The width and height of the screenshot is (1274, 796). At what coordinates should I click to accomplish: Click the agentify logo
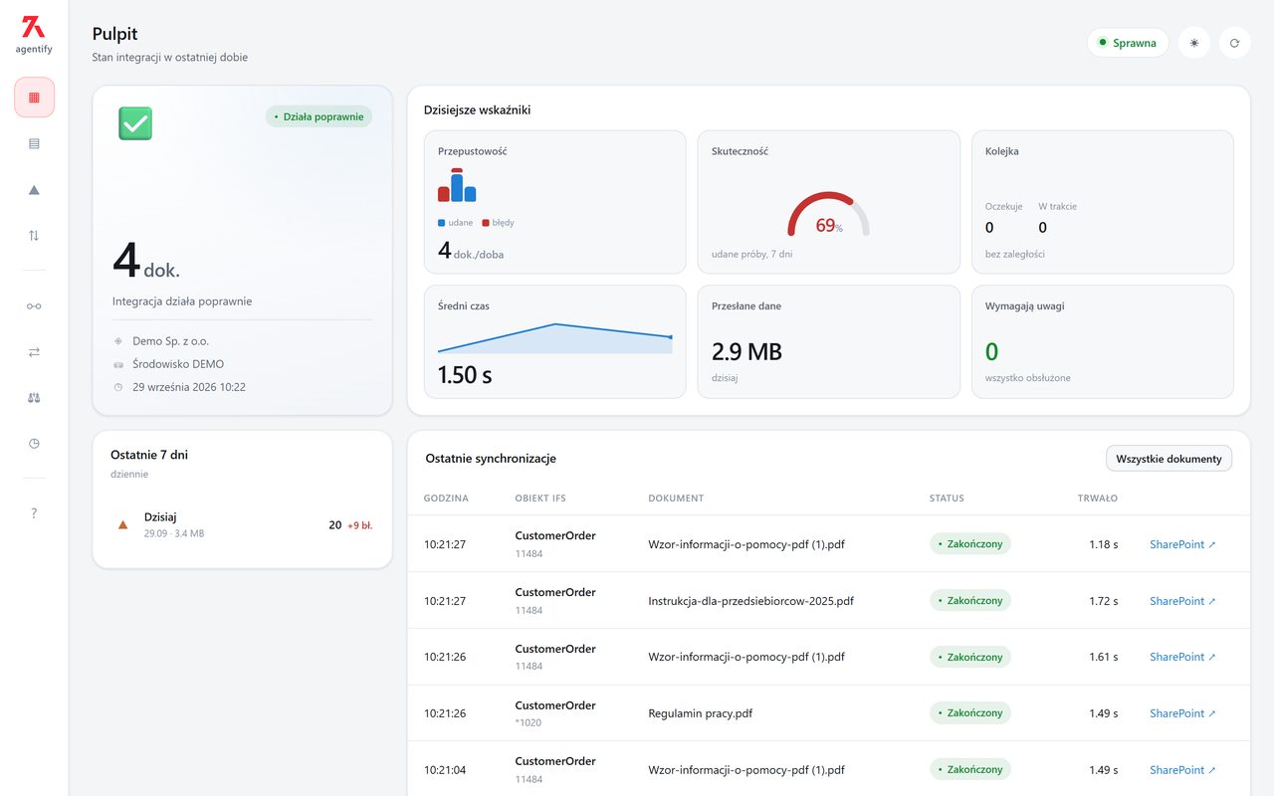tap(34, 34)
